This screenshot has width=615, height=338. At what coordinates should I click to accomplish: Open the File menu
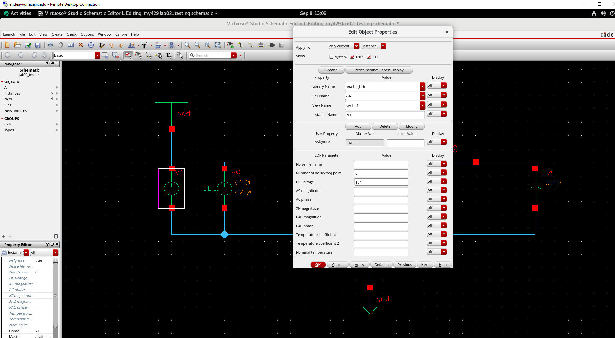(x=22, y=34)
